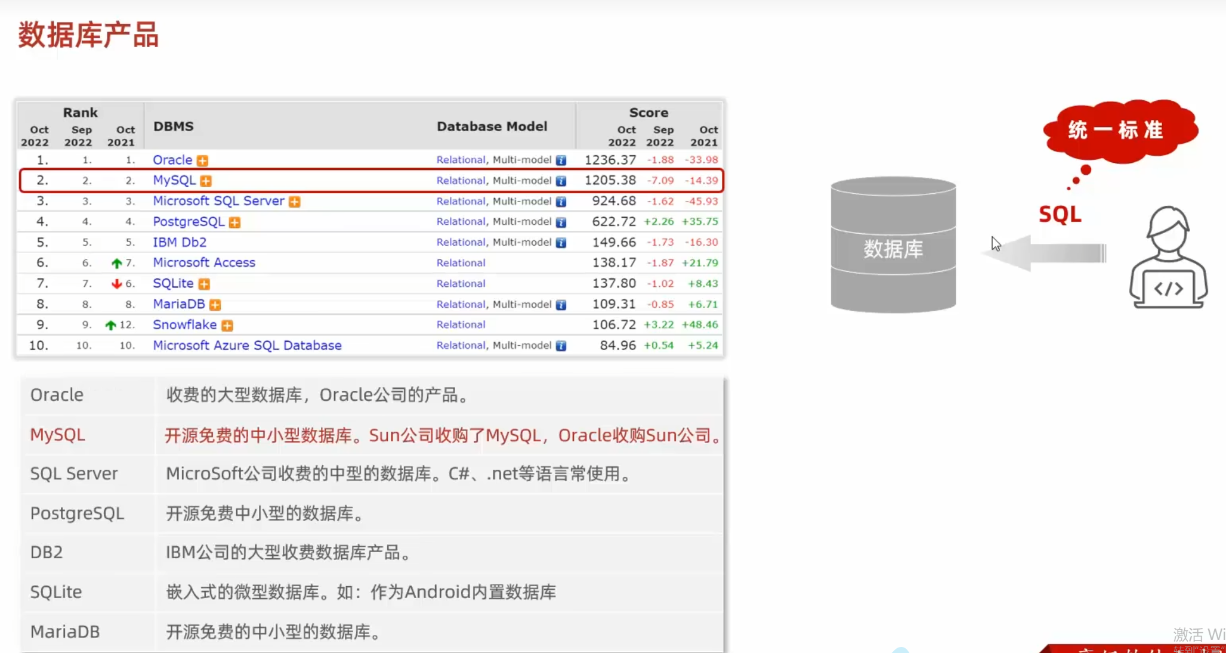Screen dimensions: 1226x653
Task: Click the red SQL label
Action: click(x=1060, y=214)
